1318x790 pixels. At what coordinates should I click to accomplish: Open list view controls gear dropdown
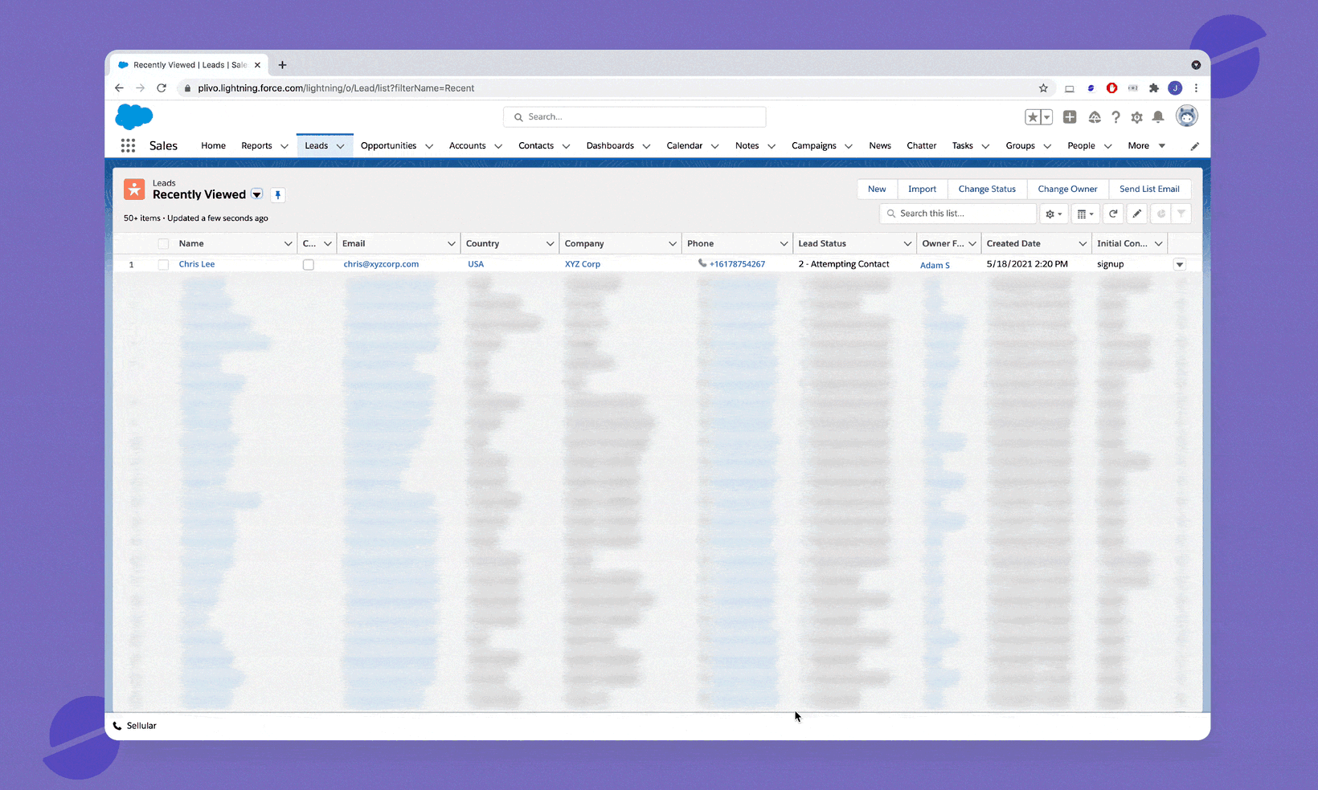(1054, 214)
